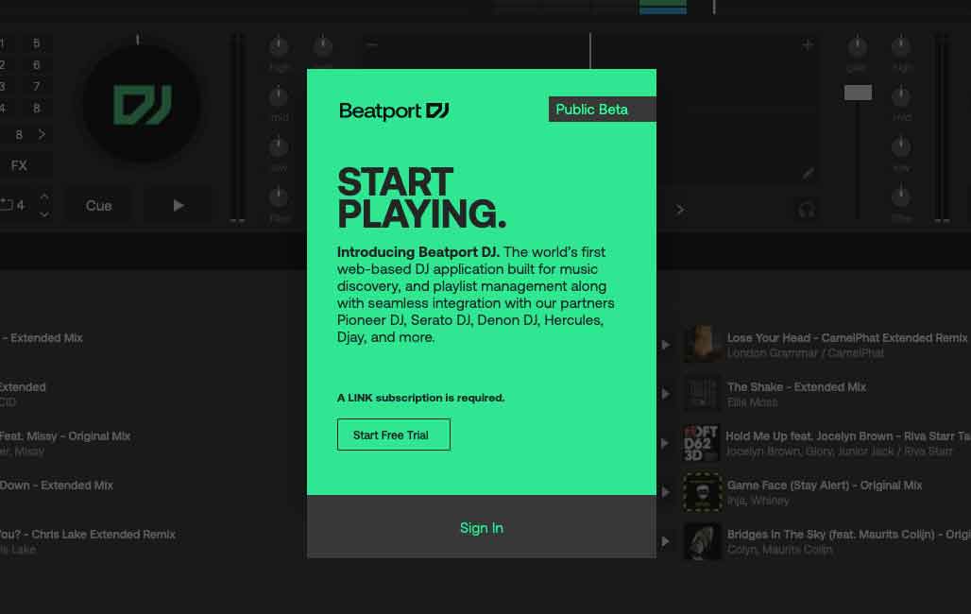Adjust right deck low EQ knob

901,147
